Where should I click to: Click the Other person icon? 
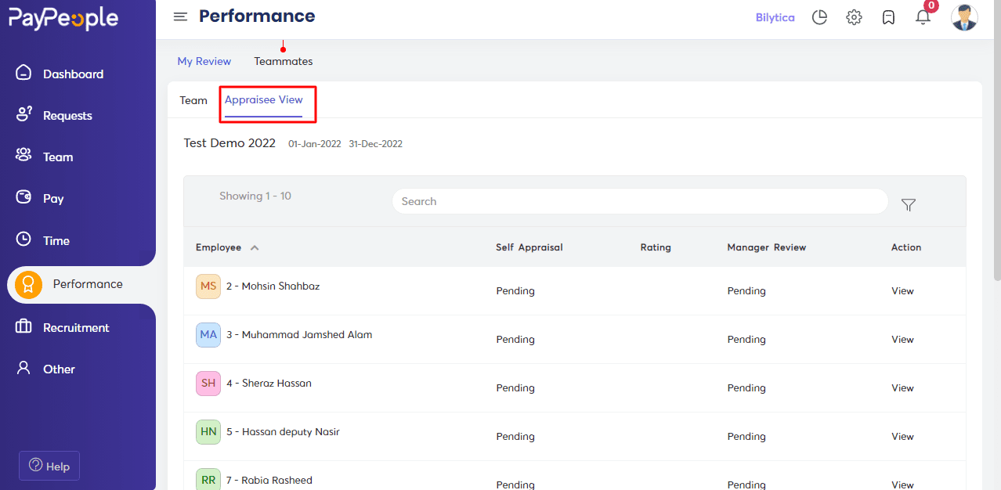24,368
